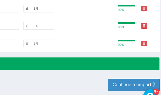The width and height of the screenshot is (161, 95).
Task: Delete the middle row with trash icon
Action: coord(144,26)
